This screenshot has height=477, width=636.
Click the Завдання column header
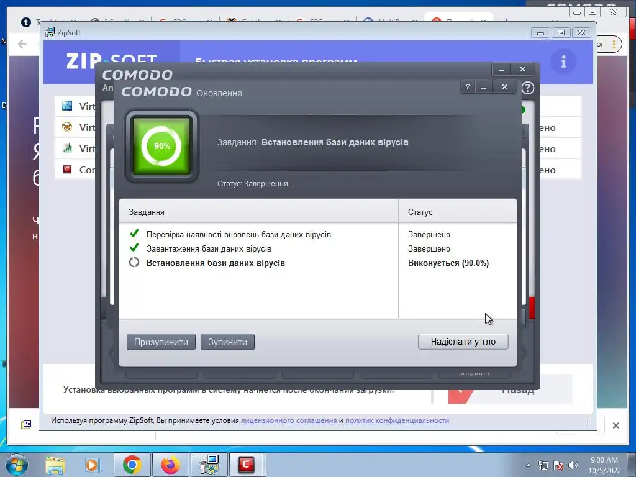259,212
